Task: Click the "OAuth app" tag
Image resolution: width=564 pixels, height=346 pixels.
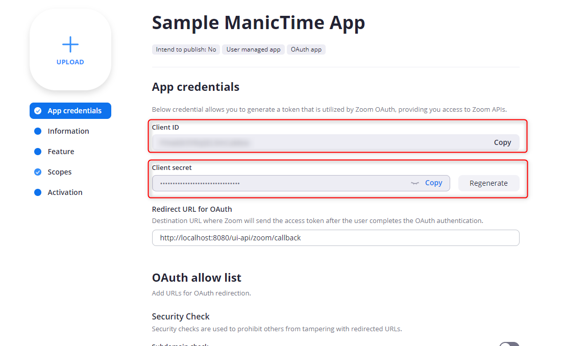Action: coord(306,50)
